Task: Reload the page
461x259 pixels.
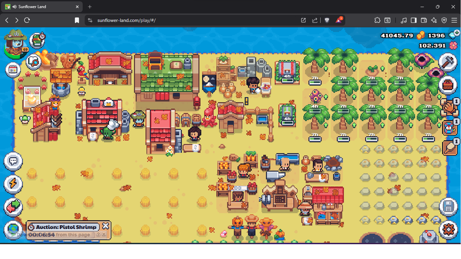Action: click(27, 20)
